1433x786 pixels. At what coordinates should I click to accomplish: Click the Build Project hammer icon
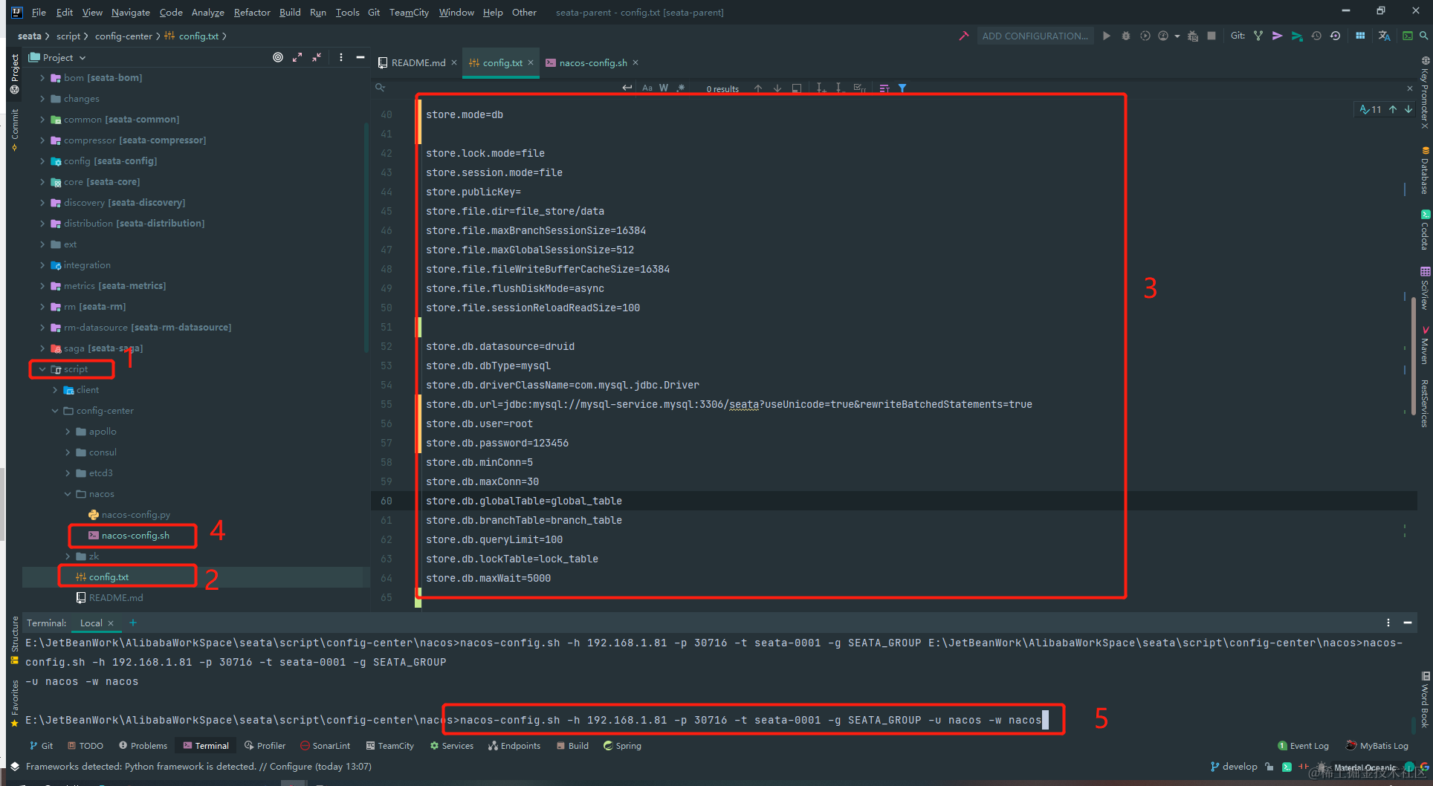pos(963,36)
